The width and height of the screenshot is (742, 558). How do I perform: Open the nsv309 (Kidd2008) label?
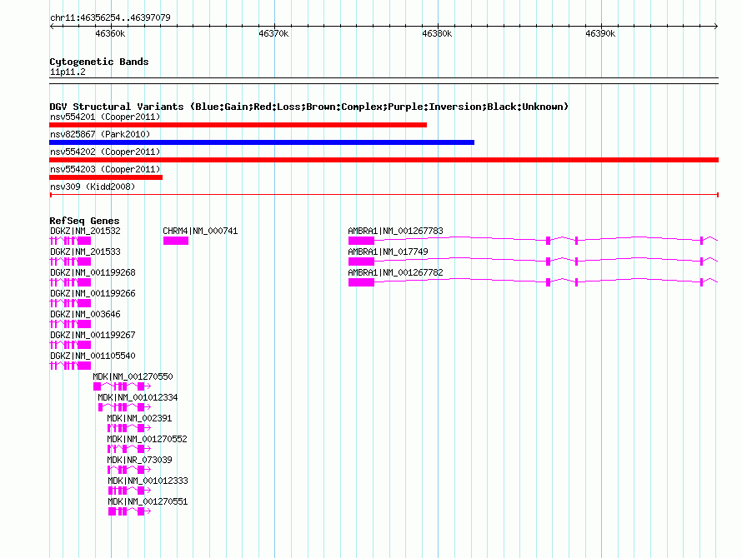click(93, 187)
